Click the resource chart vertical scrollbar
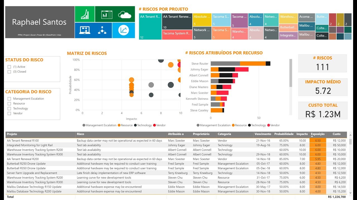 point(291,73)
